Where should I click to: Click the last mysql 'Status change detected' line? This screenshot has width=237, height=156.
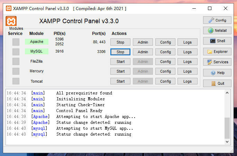click(x=94, y=134)
